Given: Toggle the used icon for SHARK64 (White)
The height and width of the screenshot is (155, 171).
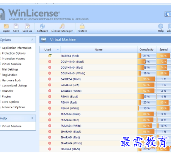Looking at the screenshot, I should [50, 143].
